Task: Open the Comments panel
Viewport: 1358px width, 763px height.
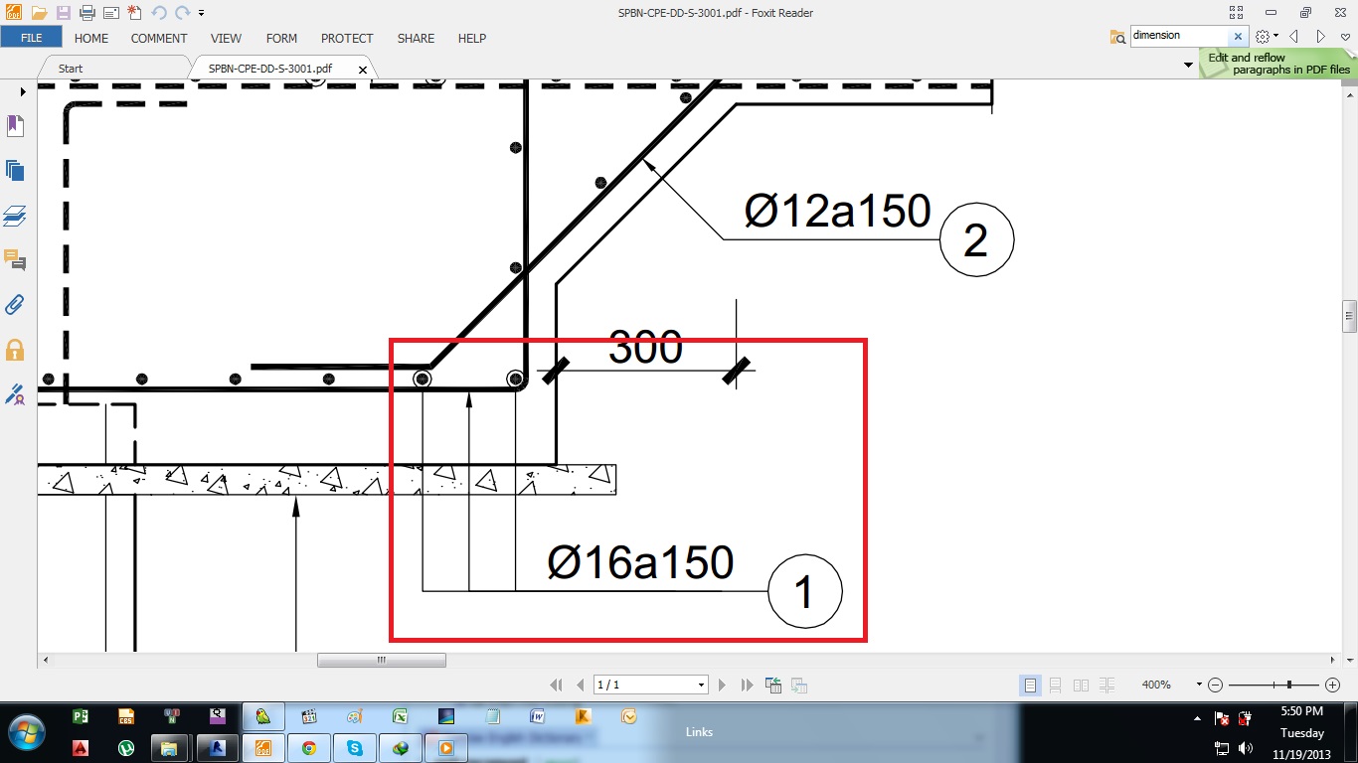Action: [x=15, y=260]
